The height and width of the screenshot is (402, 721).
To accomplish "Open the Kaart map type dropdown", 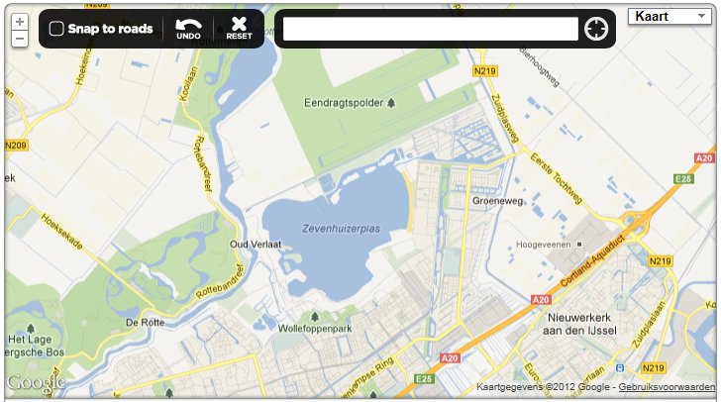I will [669, 16].
